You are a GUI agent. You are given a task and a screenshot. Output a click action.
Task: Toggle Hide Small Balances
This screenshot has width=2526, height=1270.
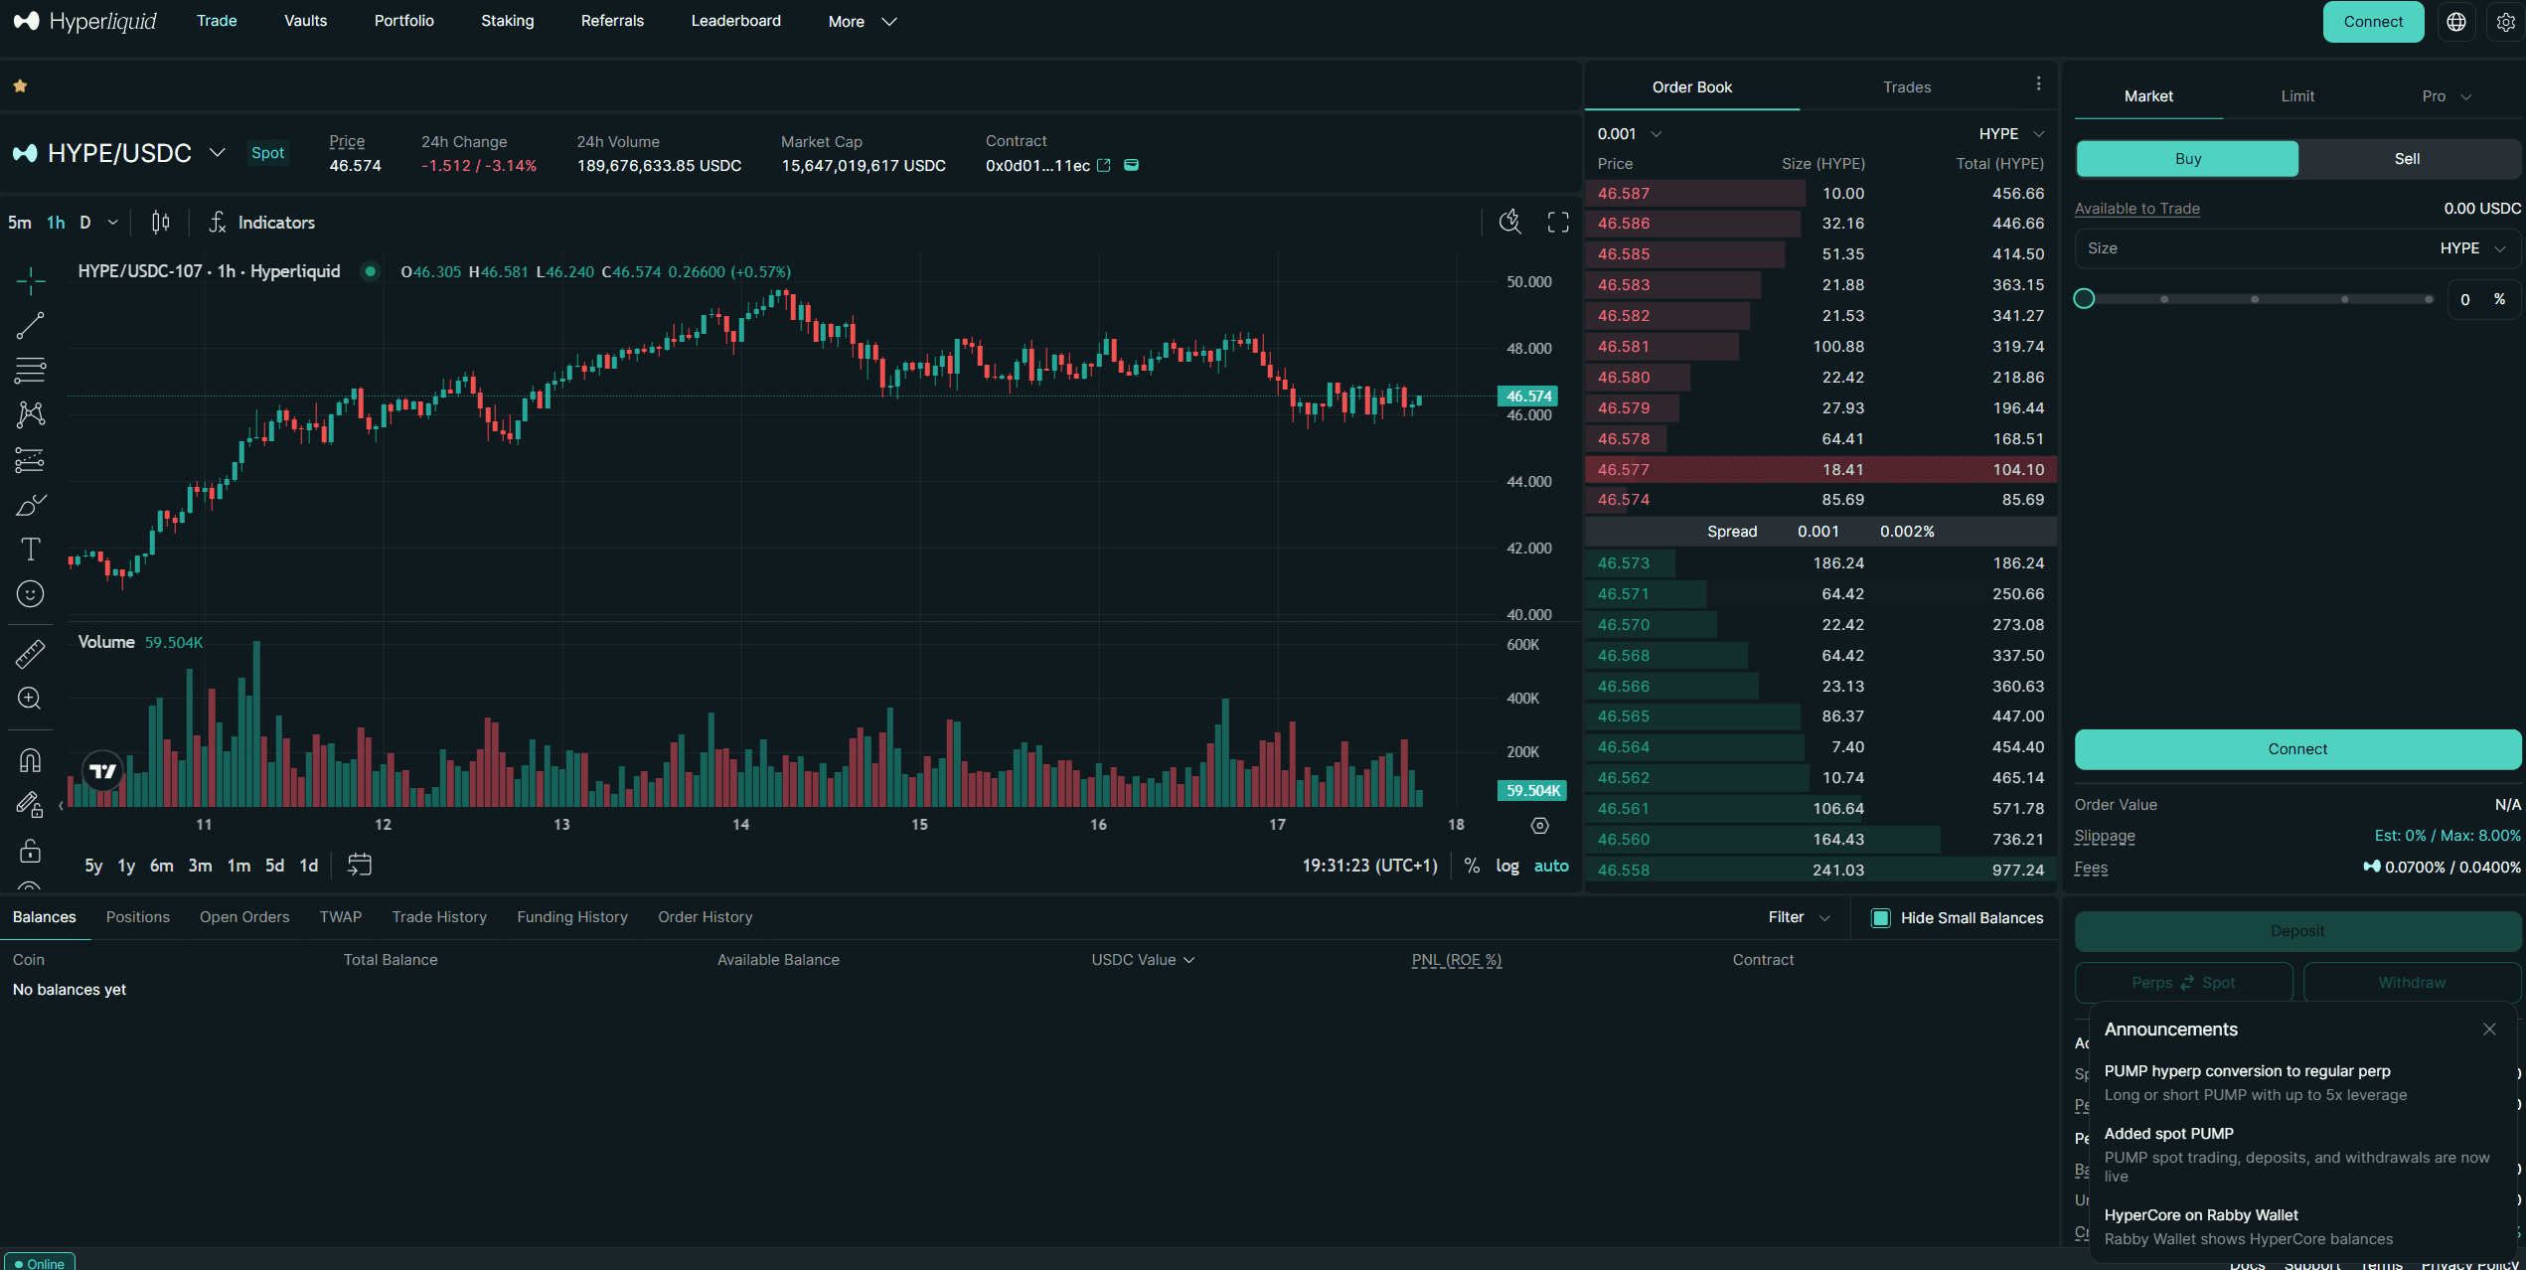pyautogui.click(x=1880, y=917)
